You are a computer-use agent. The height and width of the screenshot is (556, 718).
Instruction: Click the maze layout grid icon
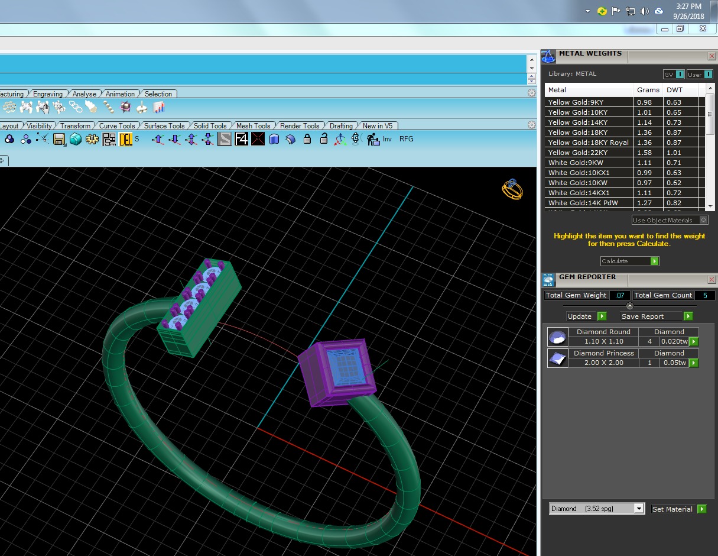109,139
